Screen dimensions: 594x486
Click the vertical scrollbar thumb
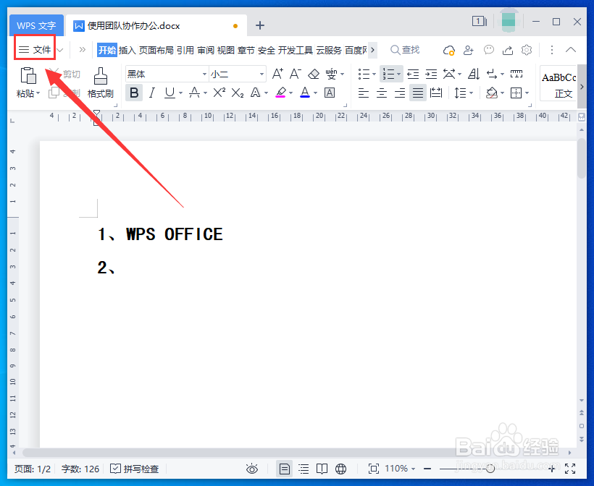[x=582, y=158]
